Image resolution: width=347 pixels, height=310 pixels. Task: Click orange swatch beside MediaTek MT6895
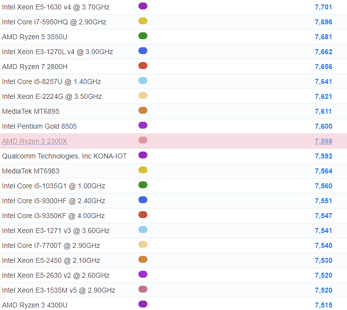[x=143, y=110]
